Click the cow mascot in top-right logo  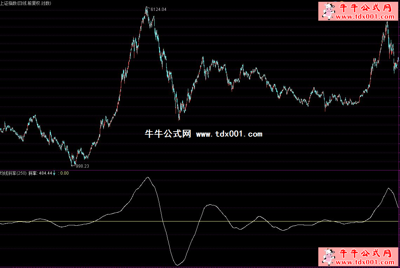[328, 11]
